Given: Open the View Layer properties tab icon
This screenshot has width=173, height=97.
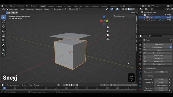Looking at the screenshot, I should point(140,52).
